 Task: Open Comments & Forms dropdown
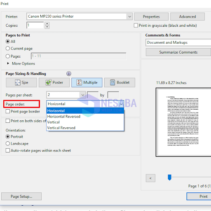click(x=178, y=42)
